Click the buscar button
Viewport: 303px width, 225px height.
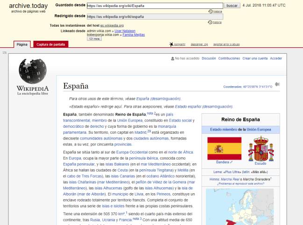[232, 6]
